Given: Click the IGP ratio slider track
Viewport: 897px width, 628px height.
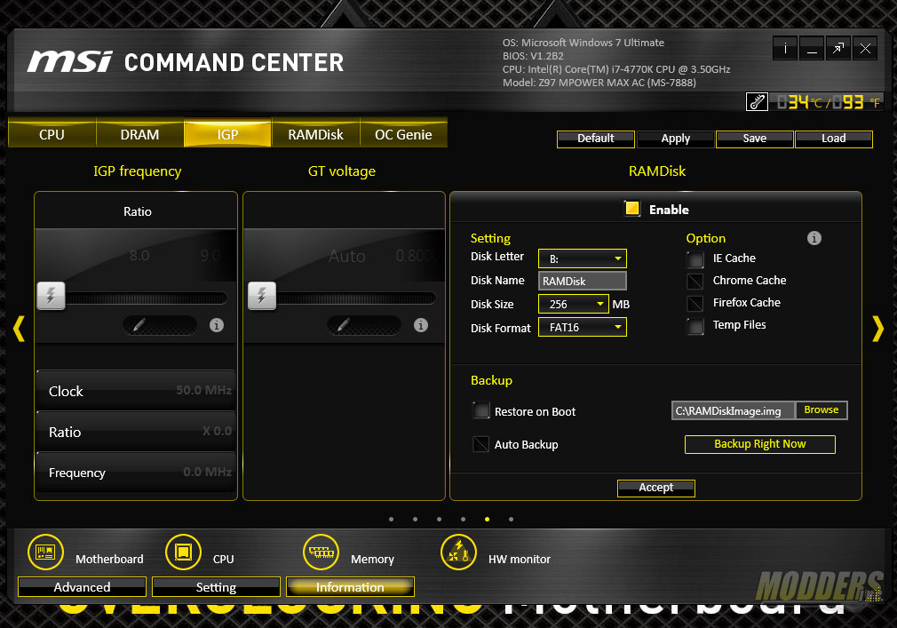Looking at the screenshot, I should (146, 298).
